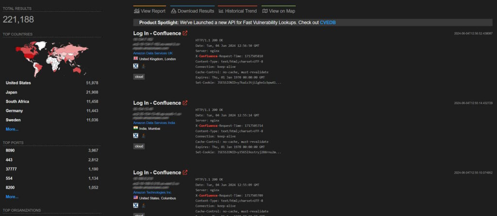Filter results by port 8090
This screenshot has height=216, width=497.
(x=10, y=150)
